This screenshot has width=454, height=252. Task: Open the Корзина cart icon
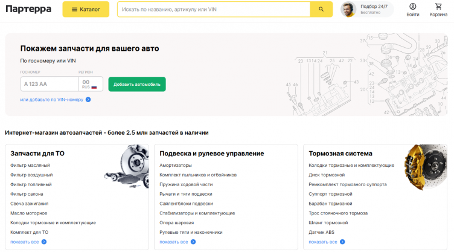(438, 10)
